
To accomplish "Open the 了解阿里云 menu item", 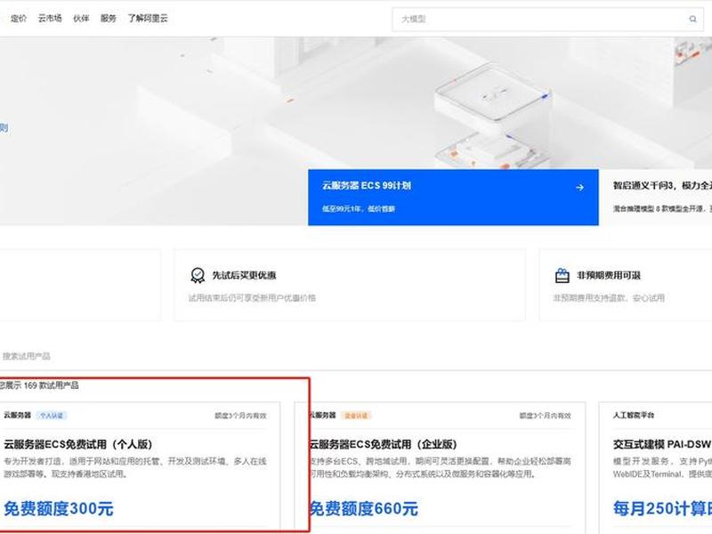I will pyautogui.click(x=148, y=18).
